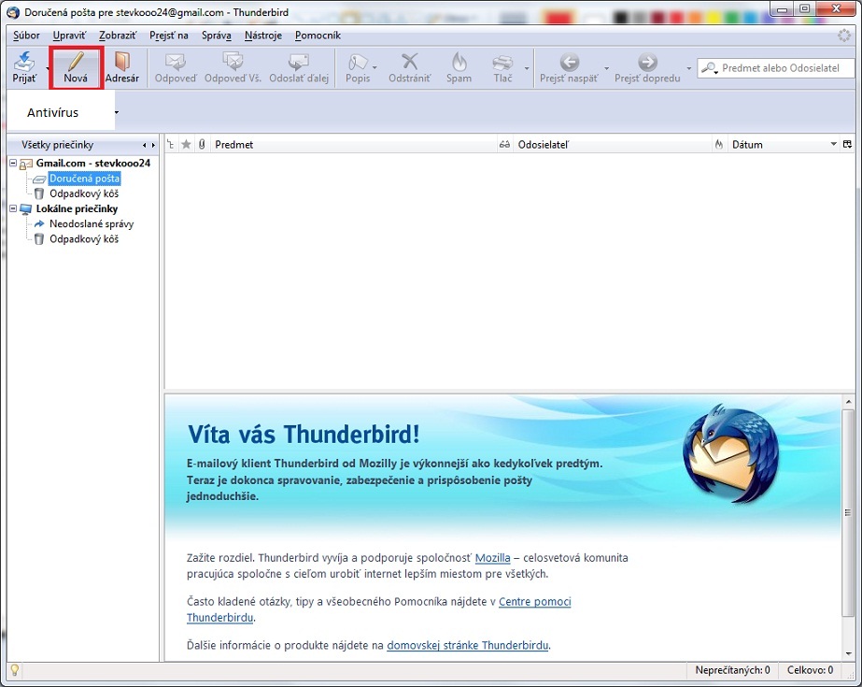Click the welcome pane scrollbar up arrow
Image resolution: width=862 pixels, height=687 pixels.
pos(848,402)
